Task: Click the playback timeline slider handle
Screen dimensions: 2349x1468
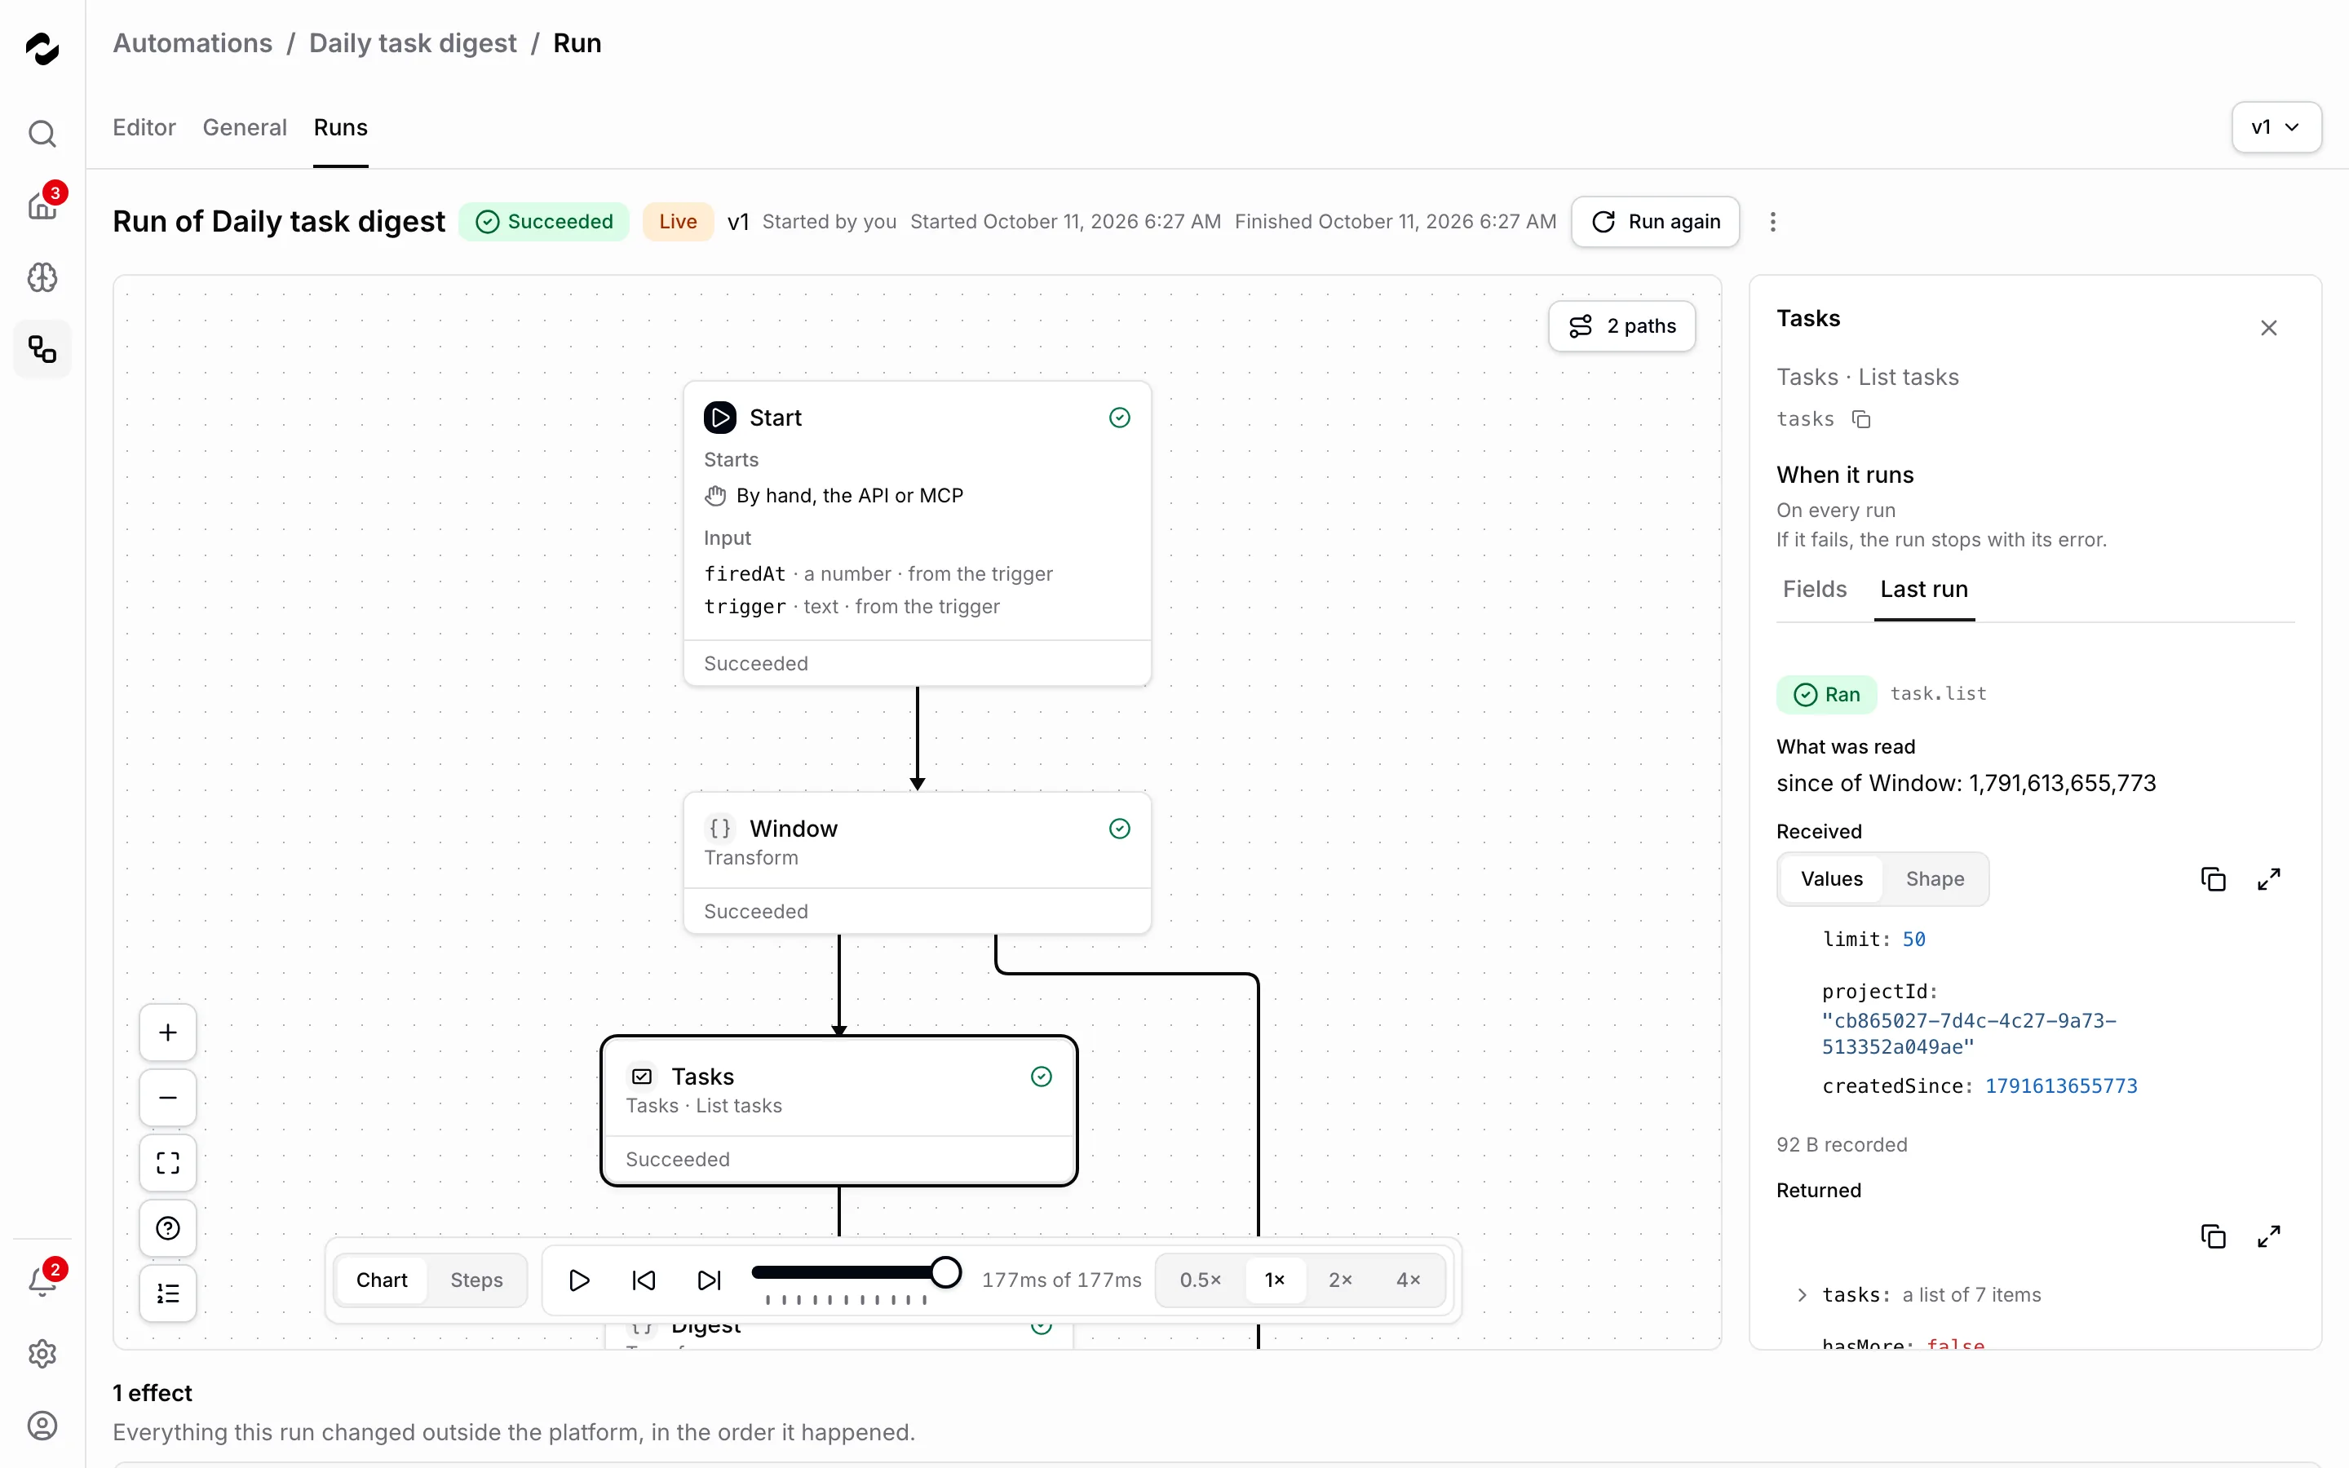Action: tap(945, 1272)
